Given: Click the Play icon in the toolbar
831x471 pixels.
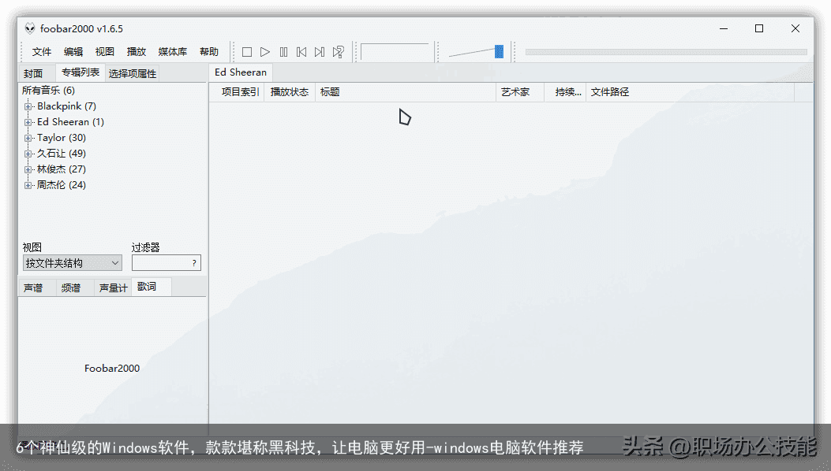Looking at the screenshot, I should (x=264, y=51).
